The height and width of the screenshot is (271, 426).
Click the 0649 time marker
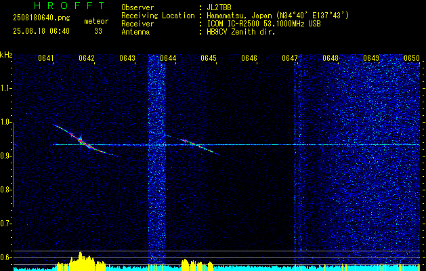point(371,58)
